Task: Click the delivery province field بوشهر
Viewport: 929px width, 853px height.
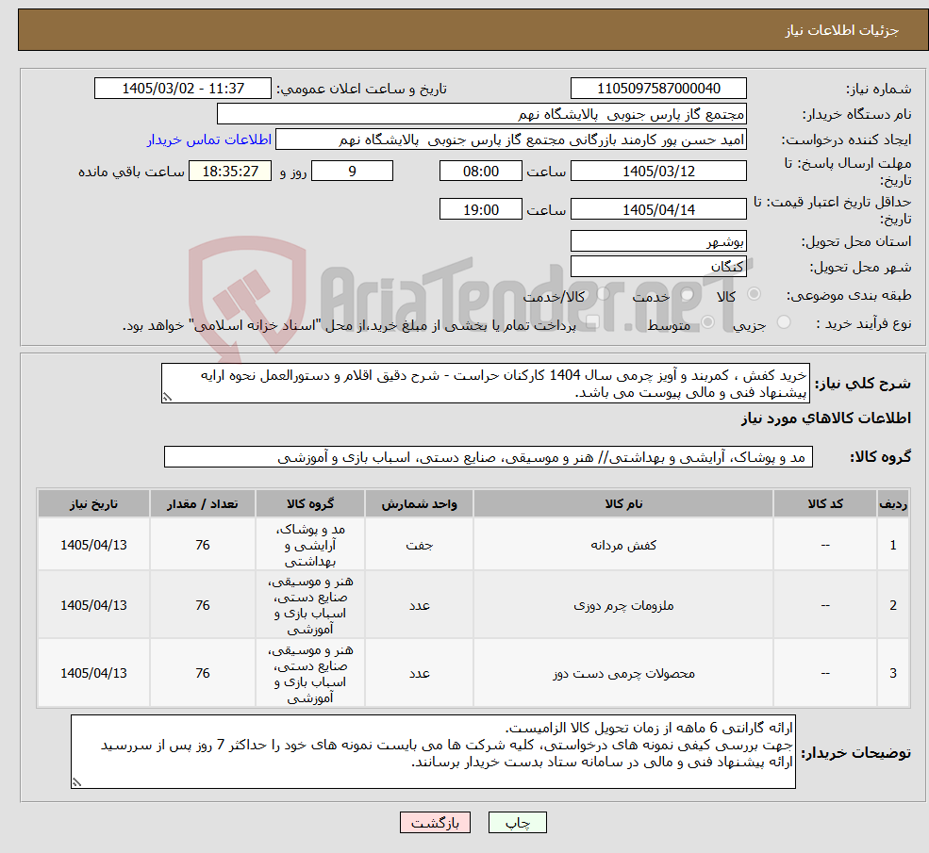Action: click(658, 241)
